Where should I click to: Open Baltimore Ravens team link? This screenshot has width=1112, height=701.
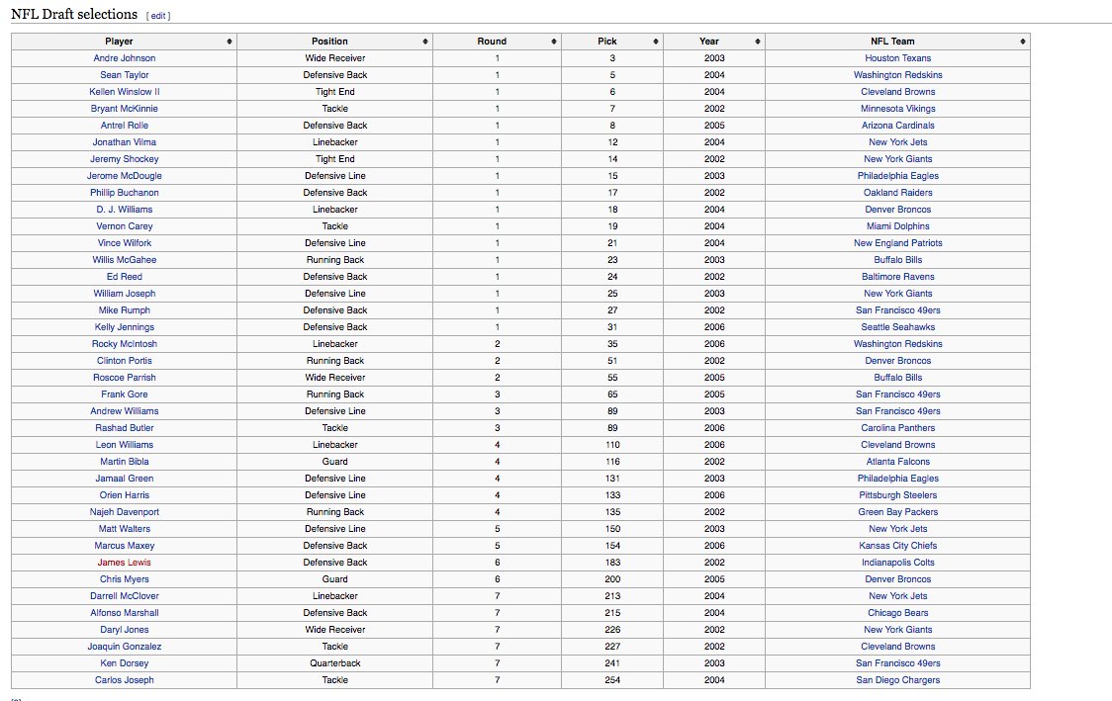click(x=898, y=277)
